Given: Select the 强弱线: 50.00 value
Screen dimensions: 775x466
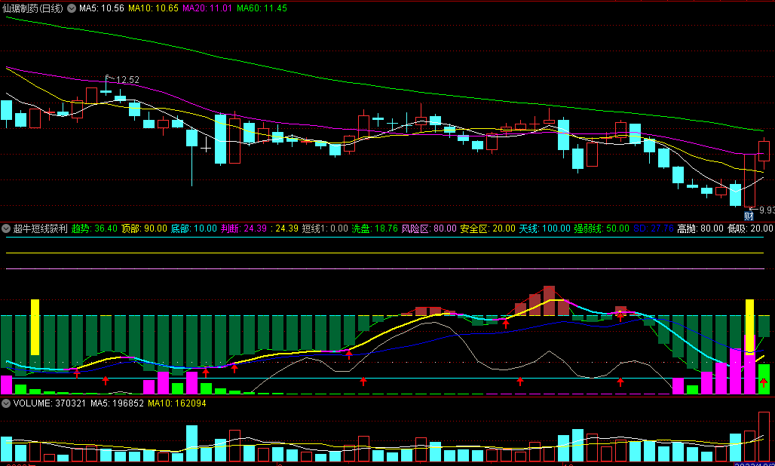Looking at the screenshot, I should click(601, 228).
